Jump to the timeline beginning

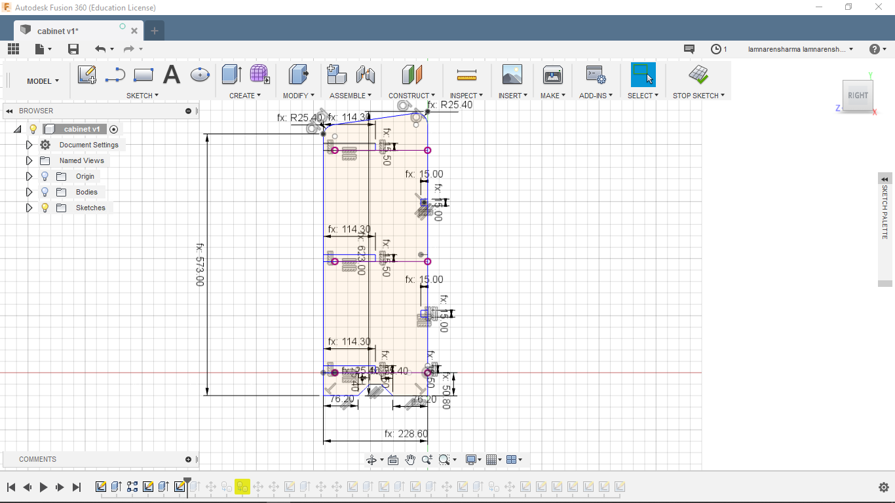(x=11, y=487)
